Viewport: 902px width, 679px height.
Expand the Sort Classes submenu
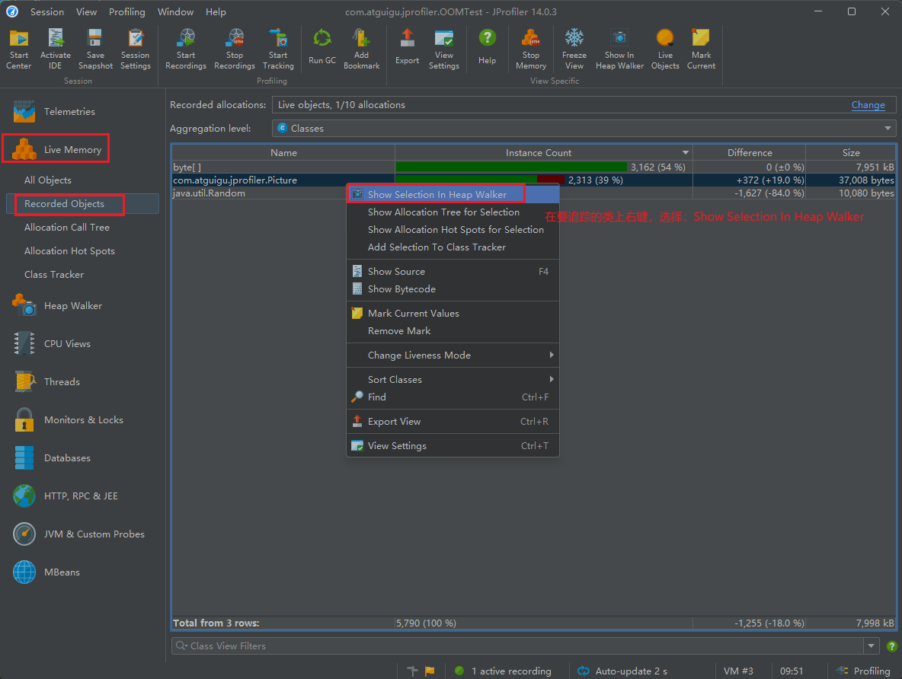pos(453,379)
